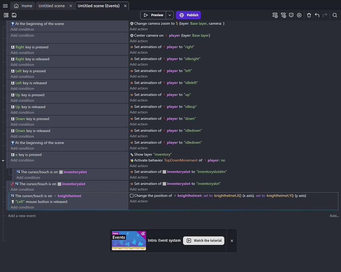Collapse the highlighted event with the left chevron
Screen dimensions: 341x272
3,160
